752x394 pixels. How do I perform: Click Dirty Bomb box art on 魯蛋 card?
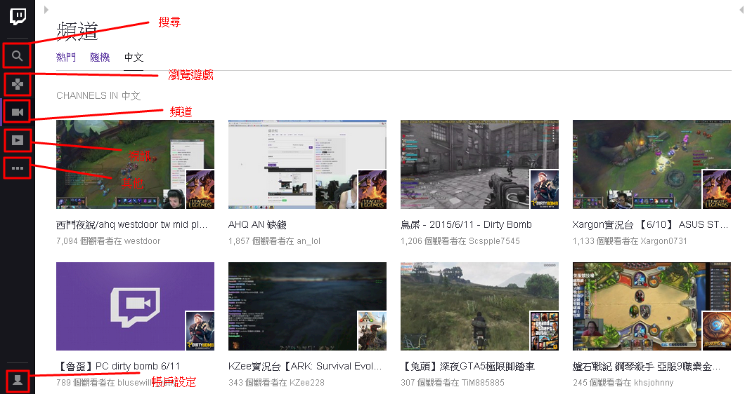[x=200, y=331]
